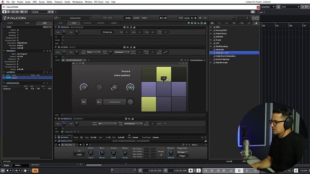Toggle the yellow bottom-left grid pad
Viewport: 310px width, 174px height.
tap(149, 104)
